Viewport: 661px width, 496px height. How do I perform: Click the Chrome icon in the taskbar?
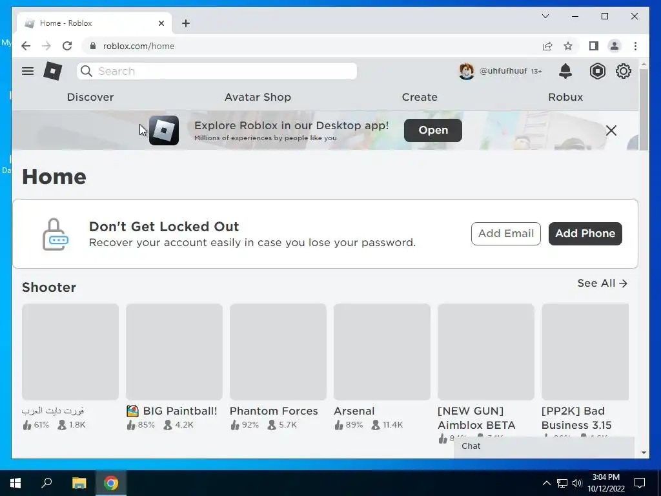[x=111, y=483]
